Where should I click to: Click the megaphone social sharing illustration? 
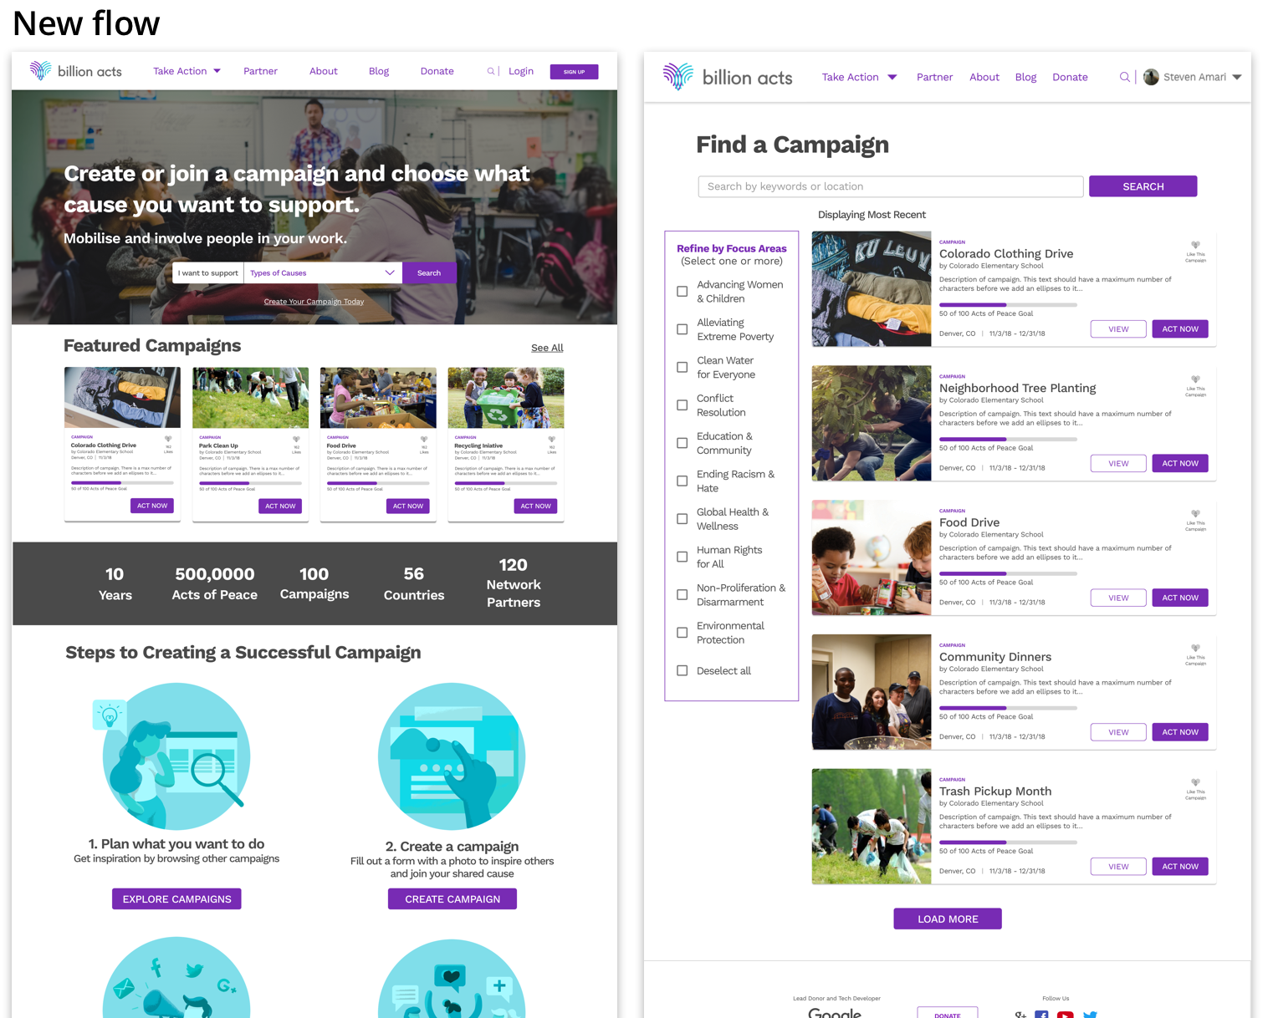click(x=176, y=978)
